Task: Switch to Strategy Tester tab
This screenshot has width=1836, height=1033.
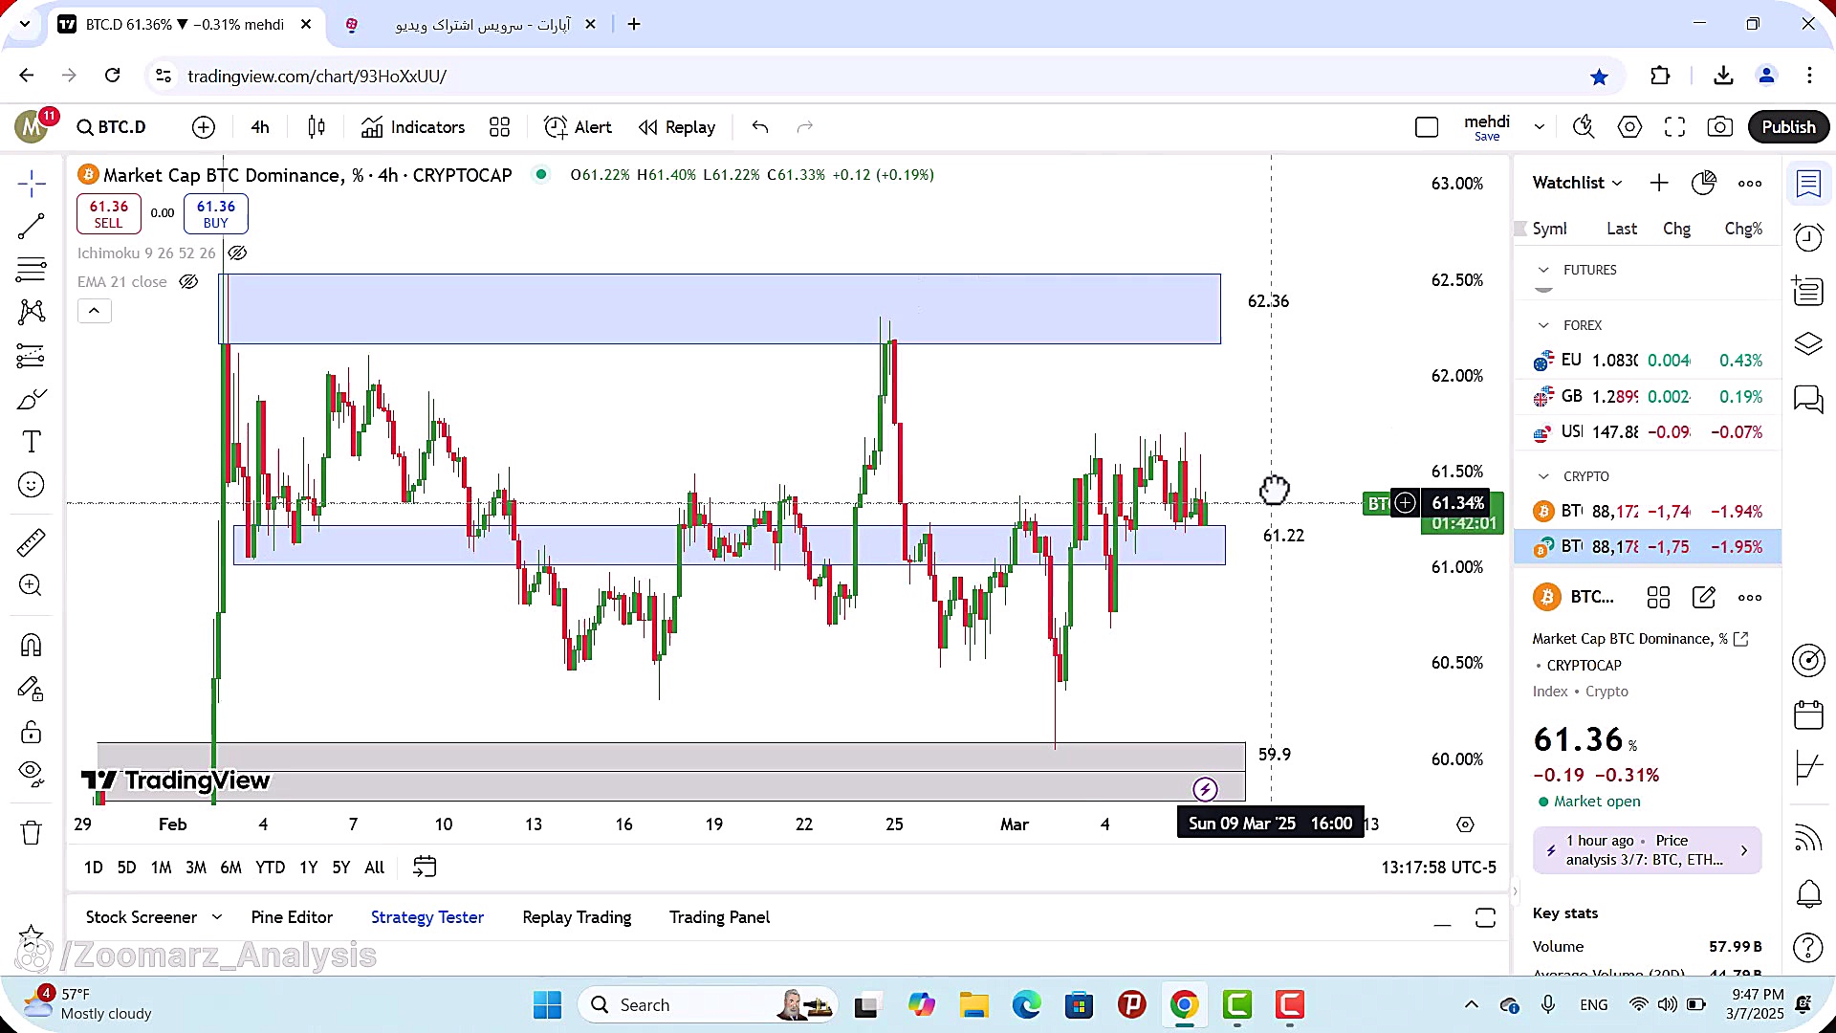Action: pos(427,917)
